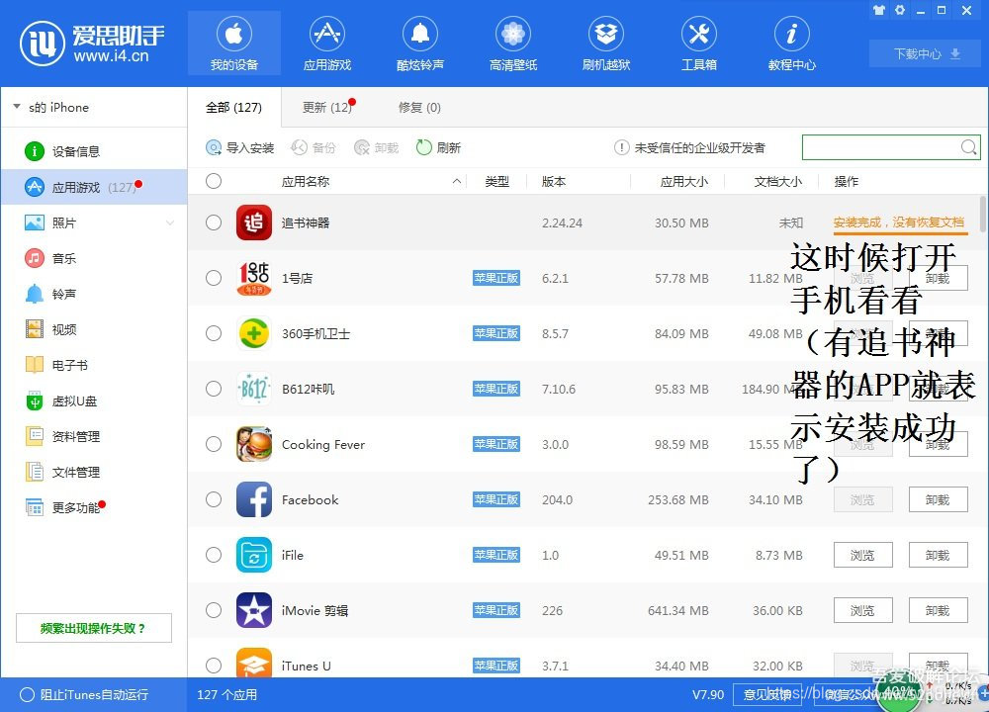This screenshot has width=989, height=712.
Task: Select the Facebook row radio
Action: click(x=214, y=499)
